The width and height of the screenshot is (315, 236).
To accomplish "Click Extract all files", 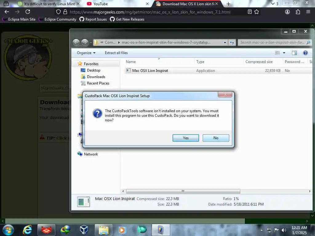I will click(x=116, y=53).
